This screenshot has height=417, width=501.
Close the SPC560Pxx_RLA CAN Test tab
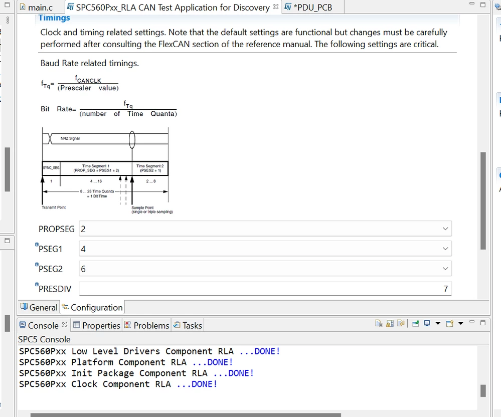pyautogui.click(x=276, y=7)
